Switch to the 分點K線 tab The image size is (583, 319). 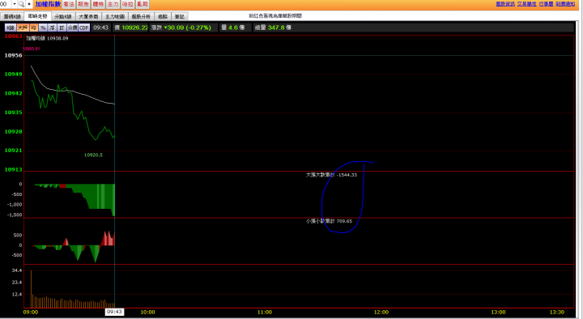(x=63, y=16)
